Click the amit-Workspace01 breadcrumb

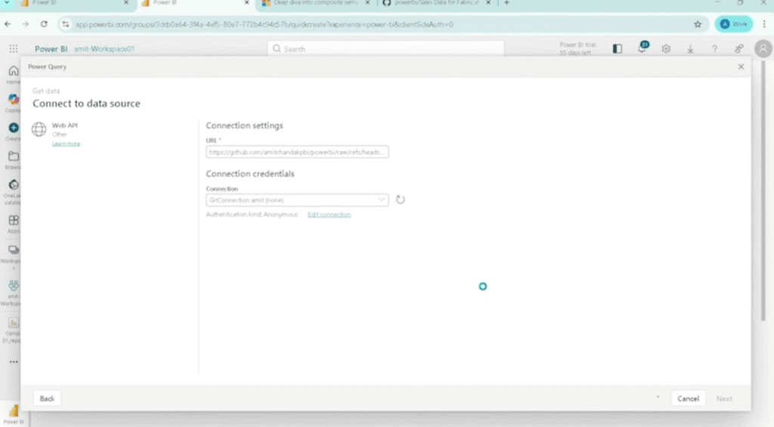pyautogui.click(x=104, y=49)
